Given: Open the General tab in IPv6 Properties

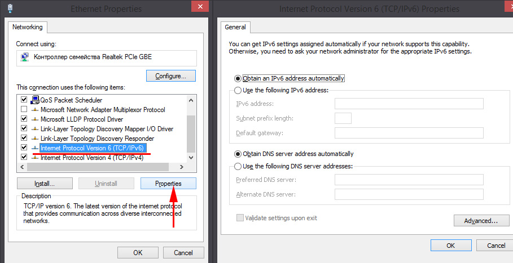Looking at the screenshot, I should click(235, 27).
